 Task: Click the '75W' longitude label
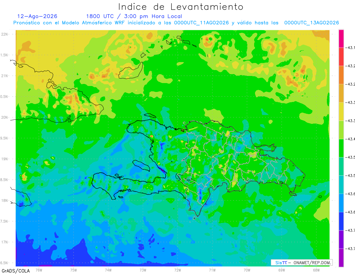click(x=74, y=270)
